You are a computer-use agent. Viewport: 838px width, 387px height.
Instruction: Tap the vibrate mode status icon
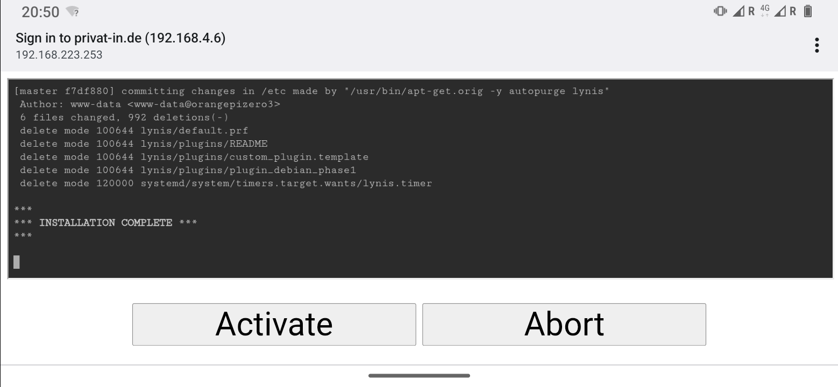[x=720, y=11]
